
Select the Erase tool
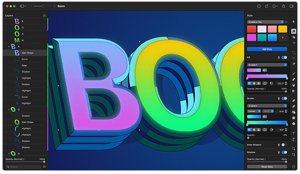coord(294,79)
